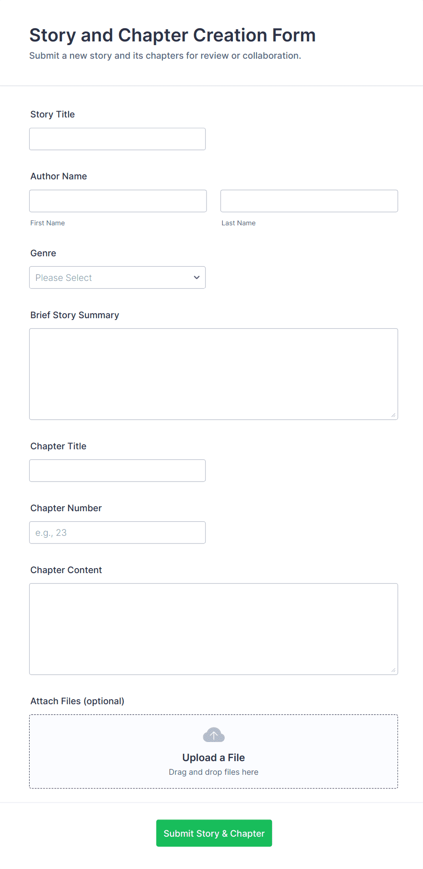This screenshot has height=869, width=423.
Task: Click the 'Drag and drop files here' text
Action: pyautogui.click(x=213, y=772)
